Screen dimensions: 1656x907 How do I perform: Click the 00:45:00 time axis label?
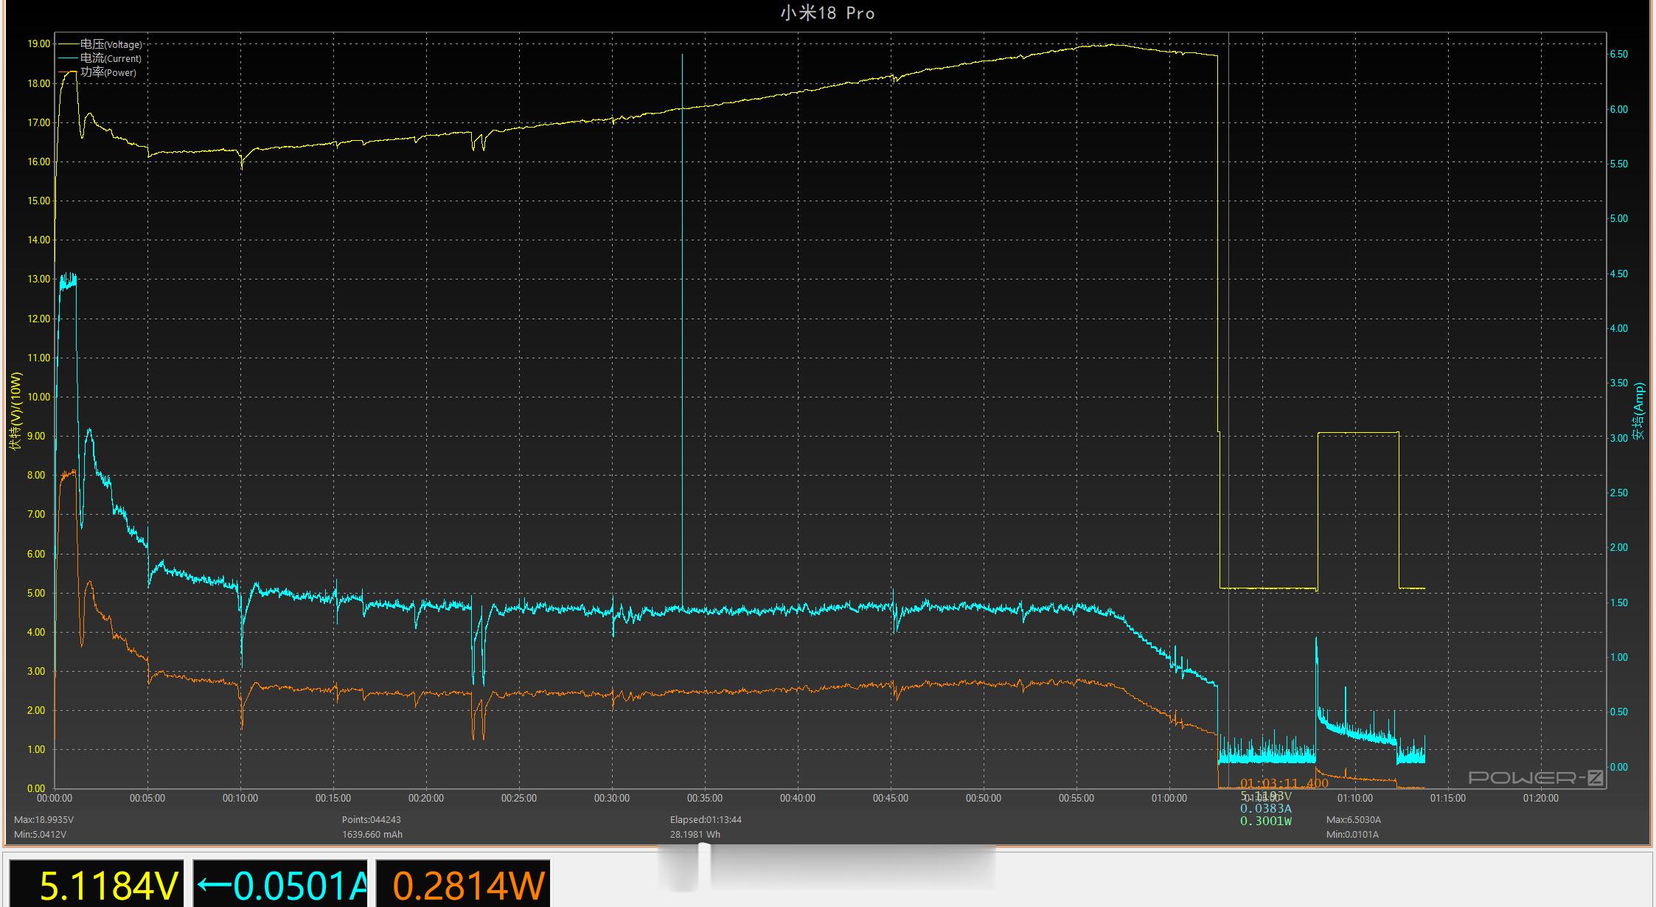(x=891, y=799)
